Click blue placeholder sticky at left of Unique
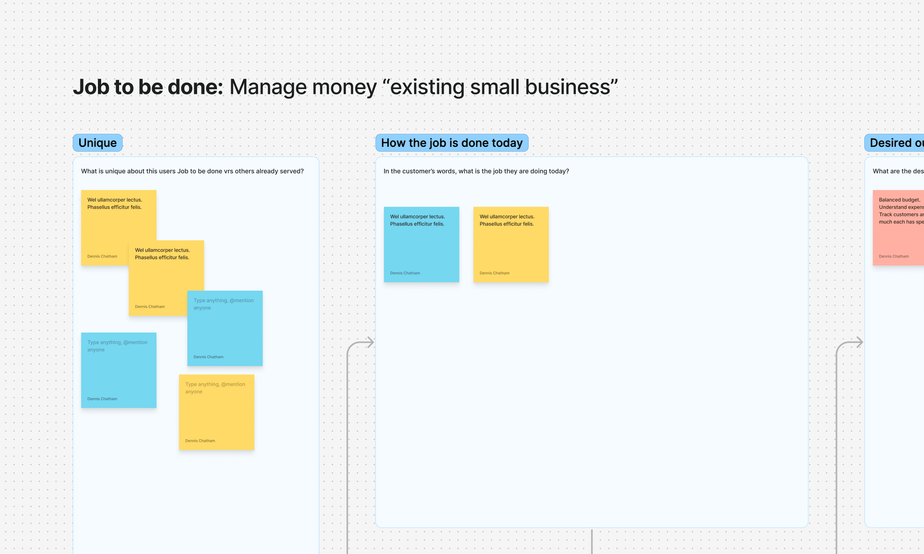924x554 pixels. click(119, 370)
